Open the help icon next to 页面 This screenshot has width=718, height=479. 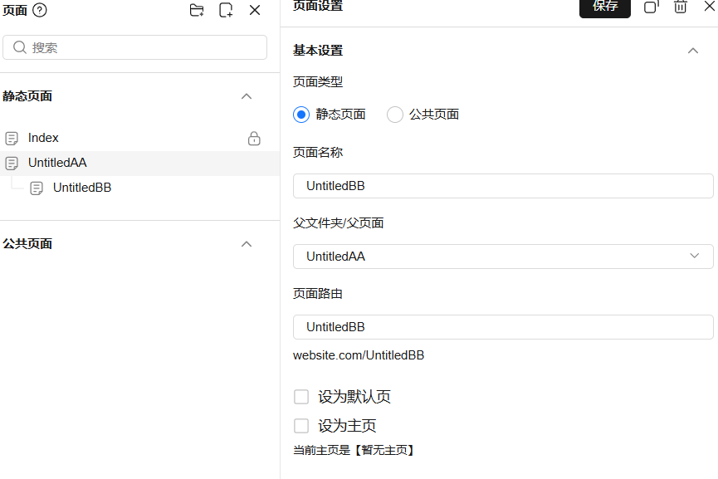click(x=40, y=10)
